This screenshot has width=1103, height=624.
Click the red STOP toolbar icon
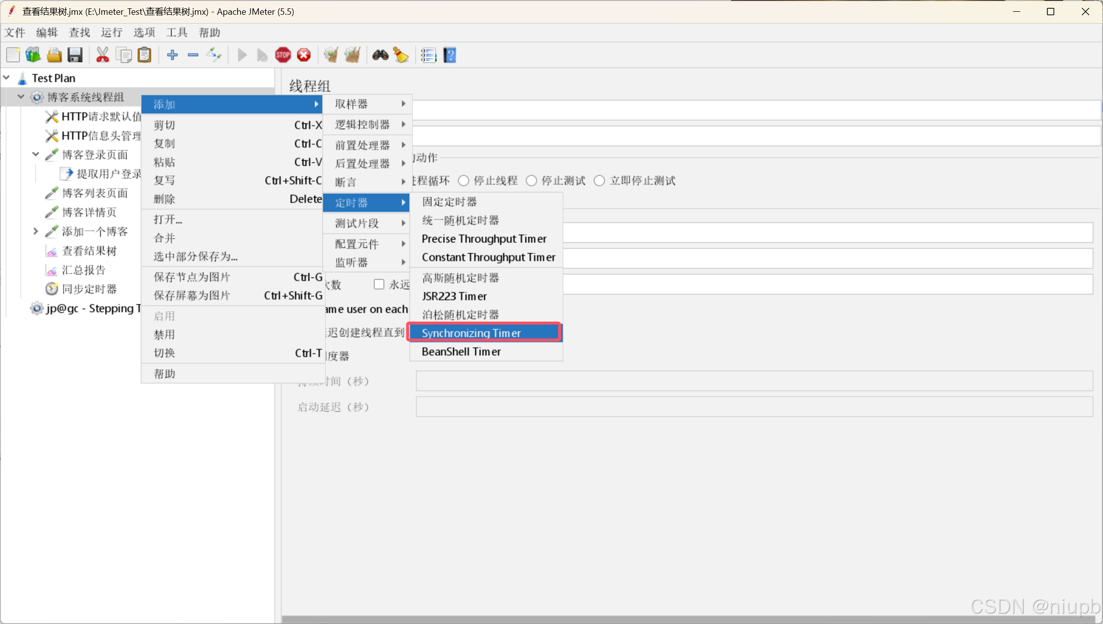coord(283,55)
